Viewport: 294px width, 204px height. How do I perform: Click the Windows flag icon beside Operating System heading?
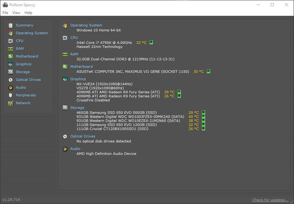tap(65, 25)
